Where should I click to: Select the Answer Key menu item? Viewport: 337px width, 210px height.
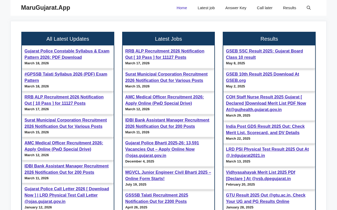(x=236, y=8)
